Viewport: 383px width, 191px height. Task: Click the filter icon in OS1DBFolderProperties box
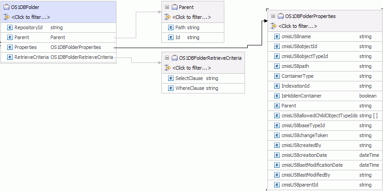point(273,26)
